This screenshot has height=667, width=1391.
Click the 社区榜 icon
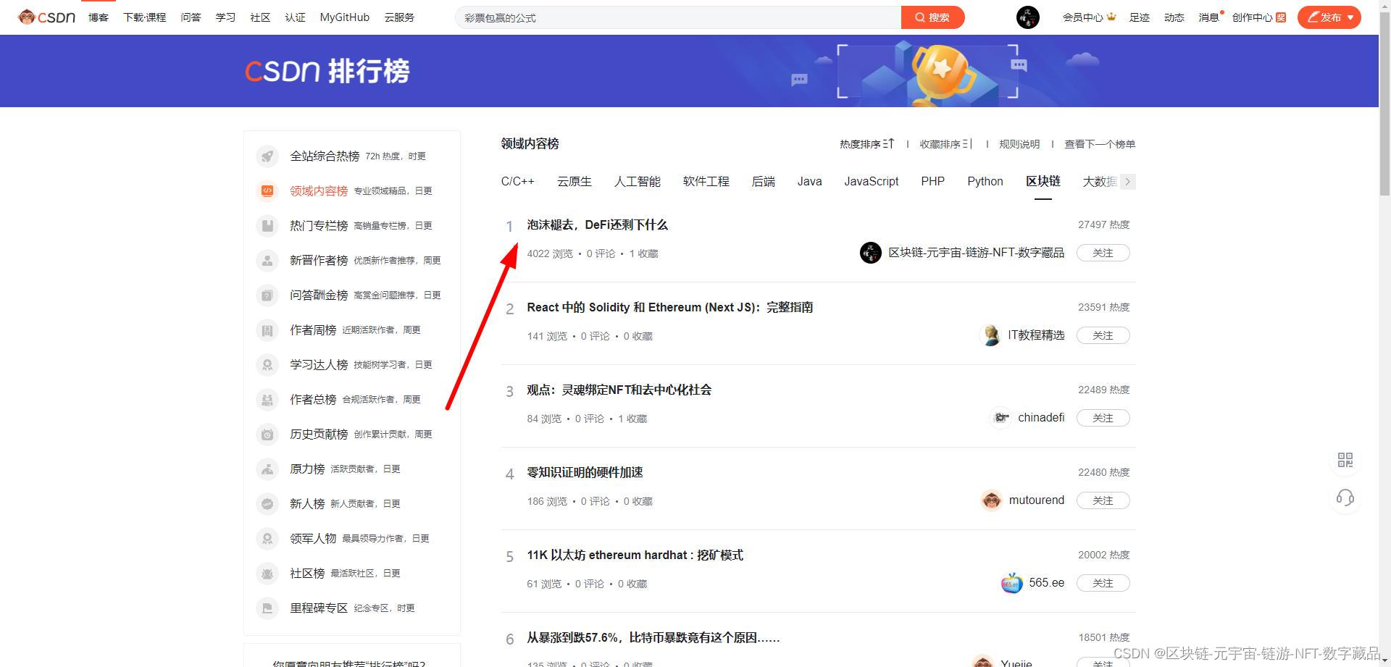click(x=267, y=574)
